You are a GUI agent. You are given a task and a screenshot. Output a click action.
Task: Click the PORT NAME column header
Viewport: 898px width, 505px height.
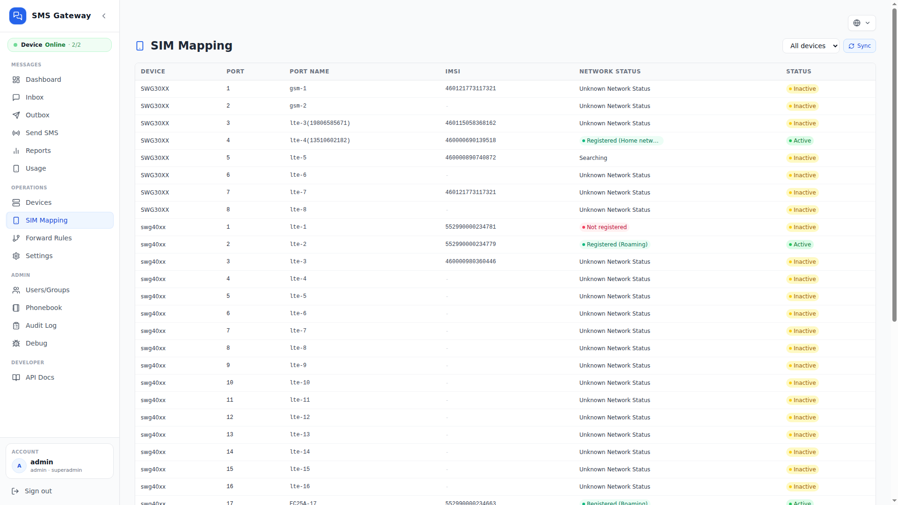[x=309, y=72]
